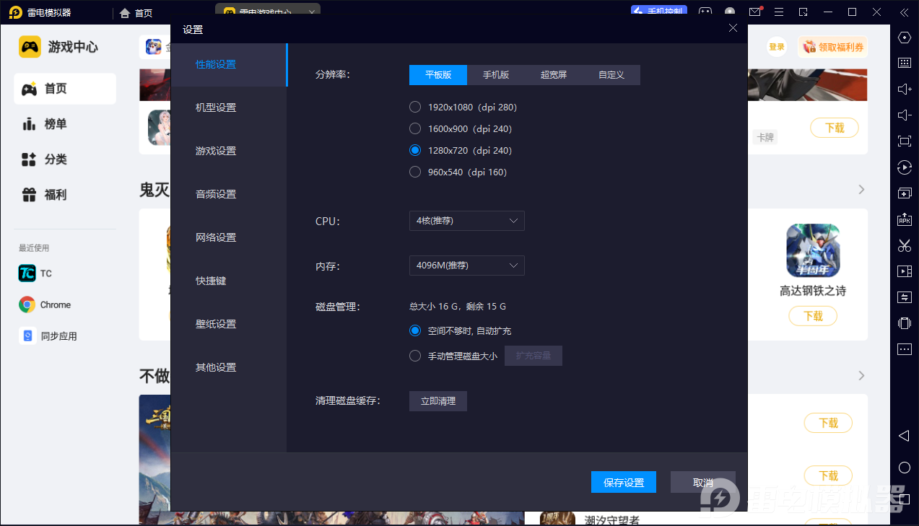Screen dimensions: 919x526
Task: Enable 手动管理磁盘大小 disk option
Action: pos(415,355)
